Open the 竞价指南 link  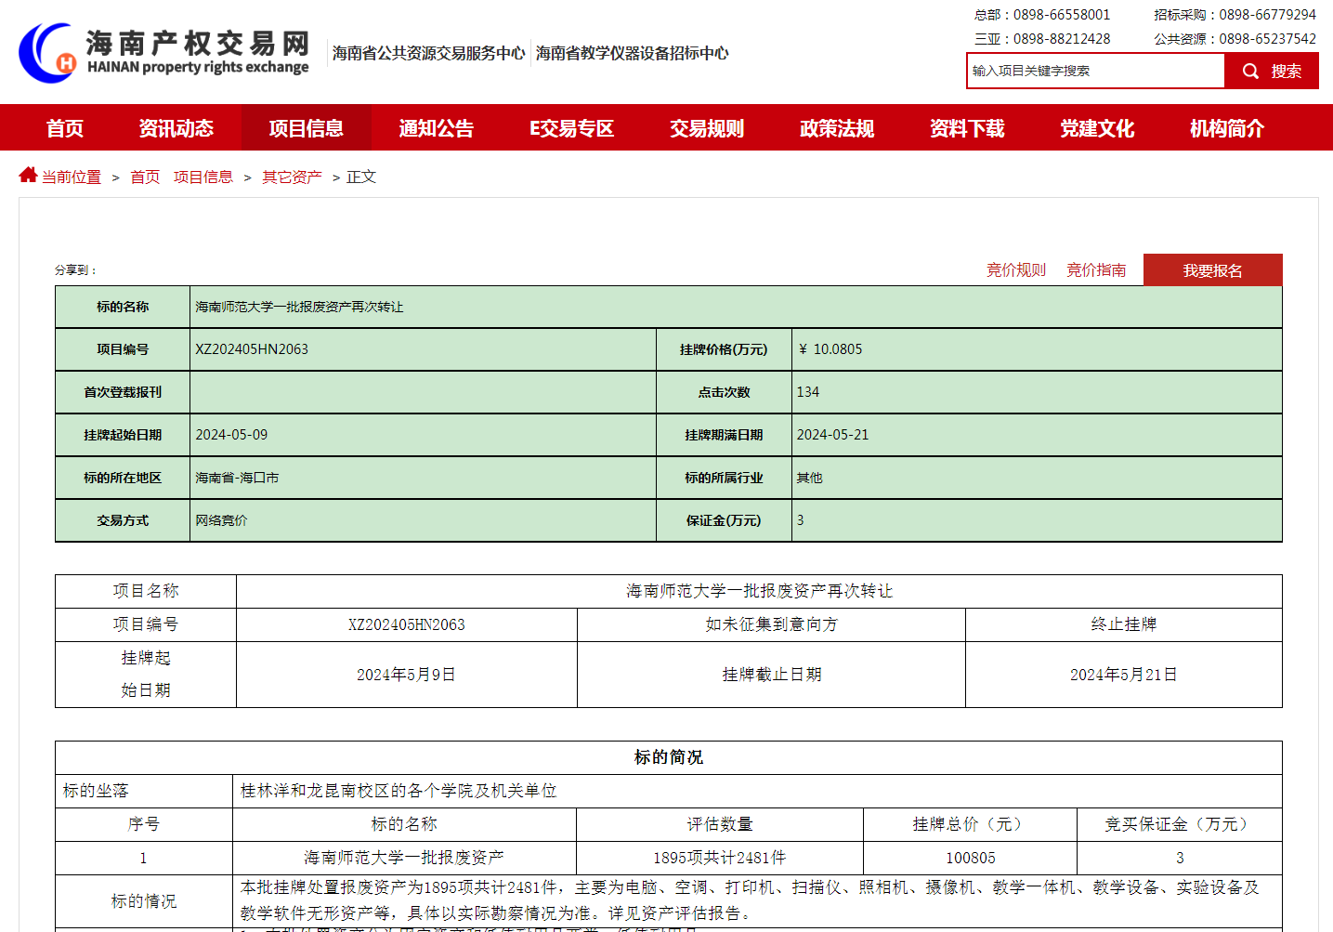[1096, 269]
